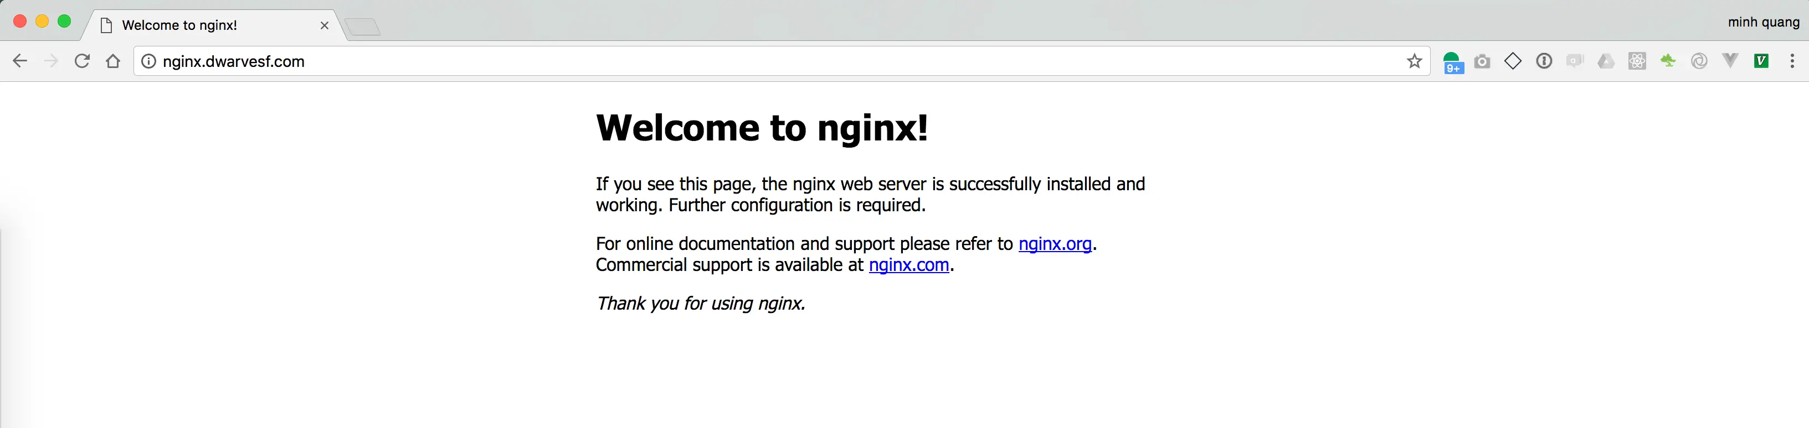Open the home page button
The height and width of the screenshot is (428, 1809).
(113, 61)
